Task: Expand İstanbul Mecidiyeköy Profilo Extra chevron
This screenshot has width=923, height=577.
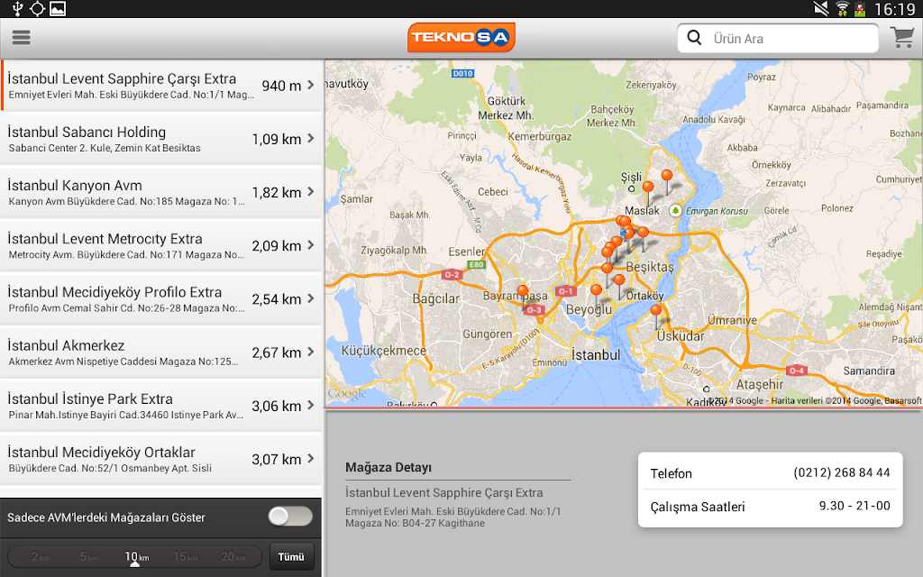Action: tap(311, 298)
